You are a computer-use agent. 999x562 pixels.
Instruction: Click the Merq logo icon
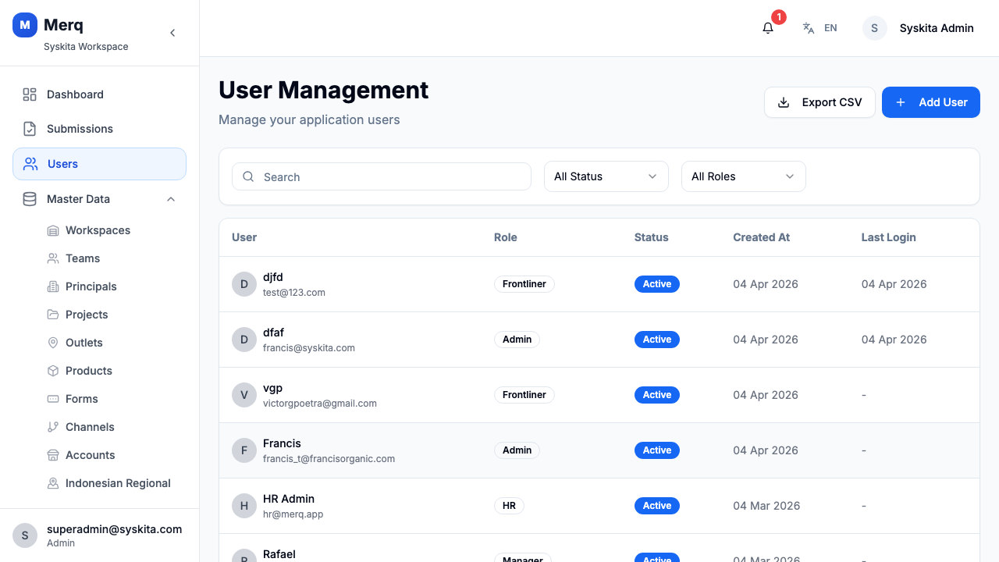coord(25,25)
